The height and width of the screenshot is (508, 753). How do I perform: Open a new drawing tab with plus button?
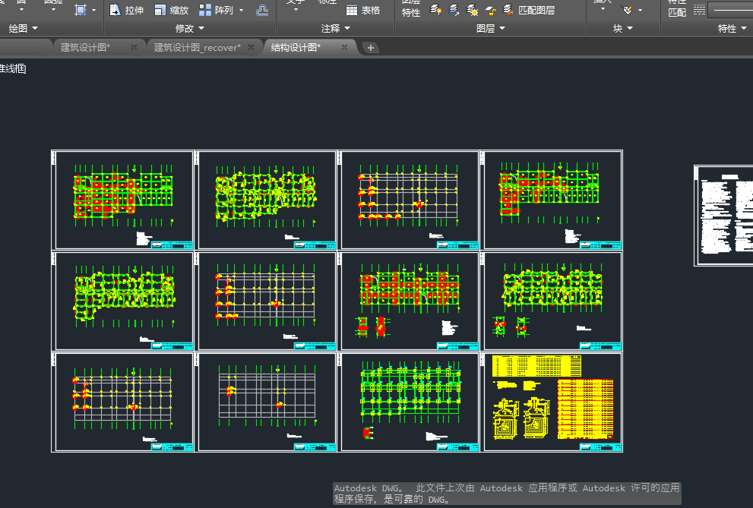(x=370, y=48)
